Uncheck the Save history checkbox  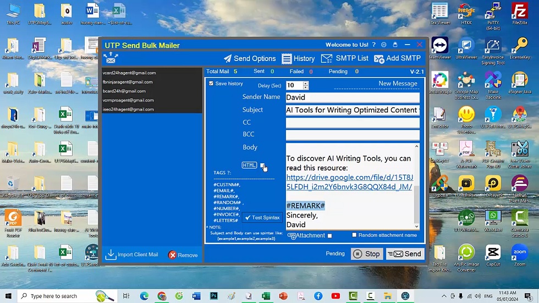pyautogui.click(x=211, y=84)
